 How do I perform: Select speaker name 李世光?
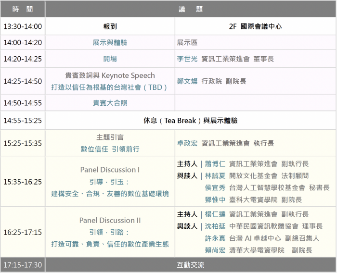[187, 59]
